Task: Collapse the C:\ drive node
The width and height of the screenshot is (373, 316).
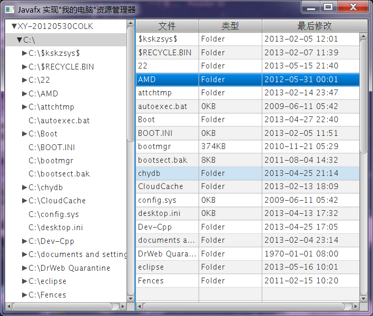Action: (x=19, y=39)
